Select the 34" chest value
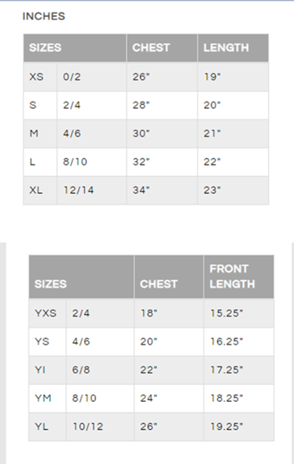The image size is (294, 464). [141, 190]
